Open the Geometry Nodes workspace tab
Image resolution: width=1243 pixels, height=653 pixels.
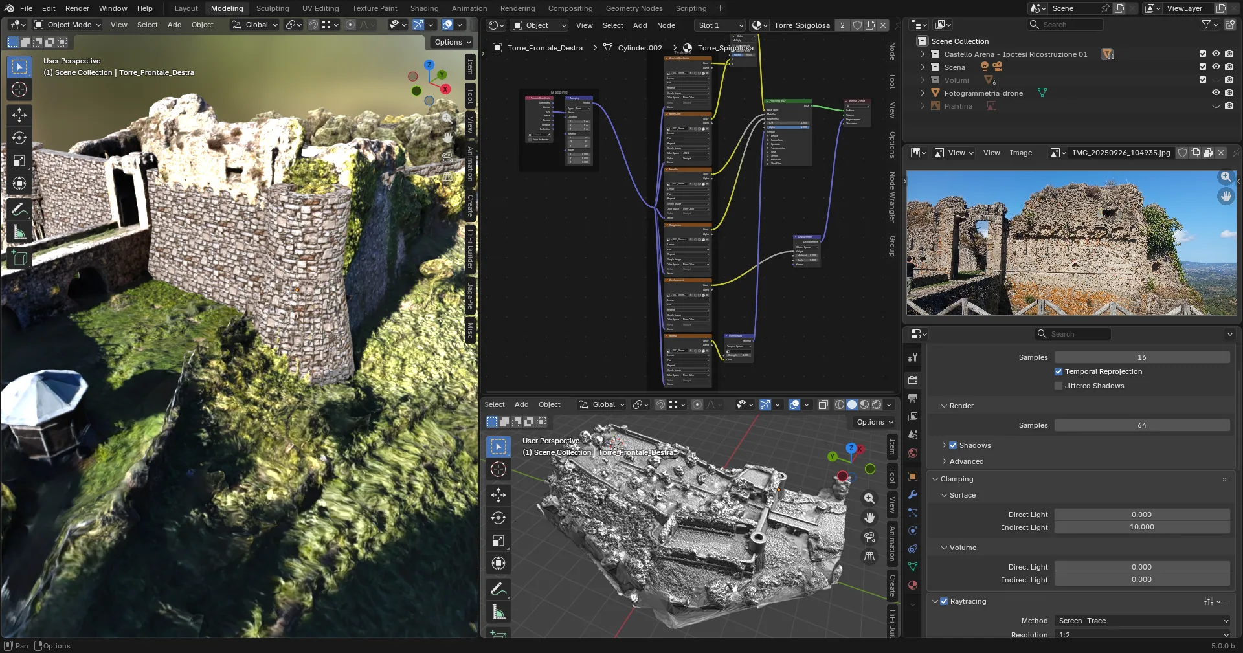coord(634,8)
